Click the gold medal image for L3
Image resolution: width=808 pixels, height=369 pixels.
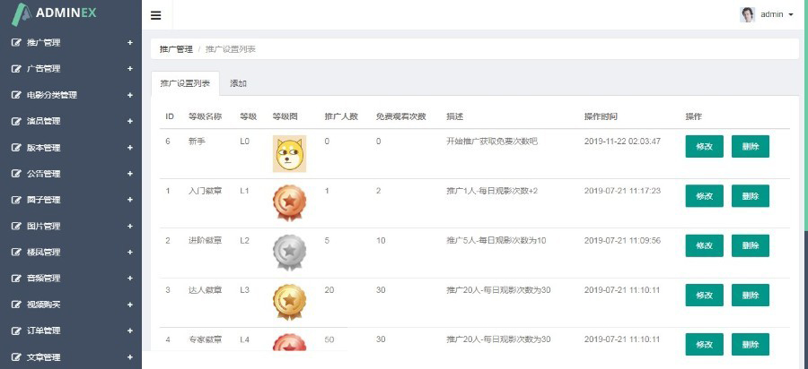(289, 302)
